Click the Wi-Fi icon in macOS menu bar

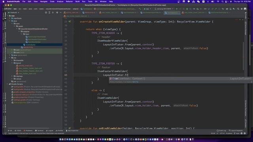tap(218, 2)
